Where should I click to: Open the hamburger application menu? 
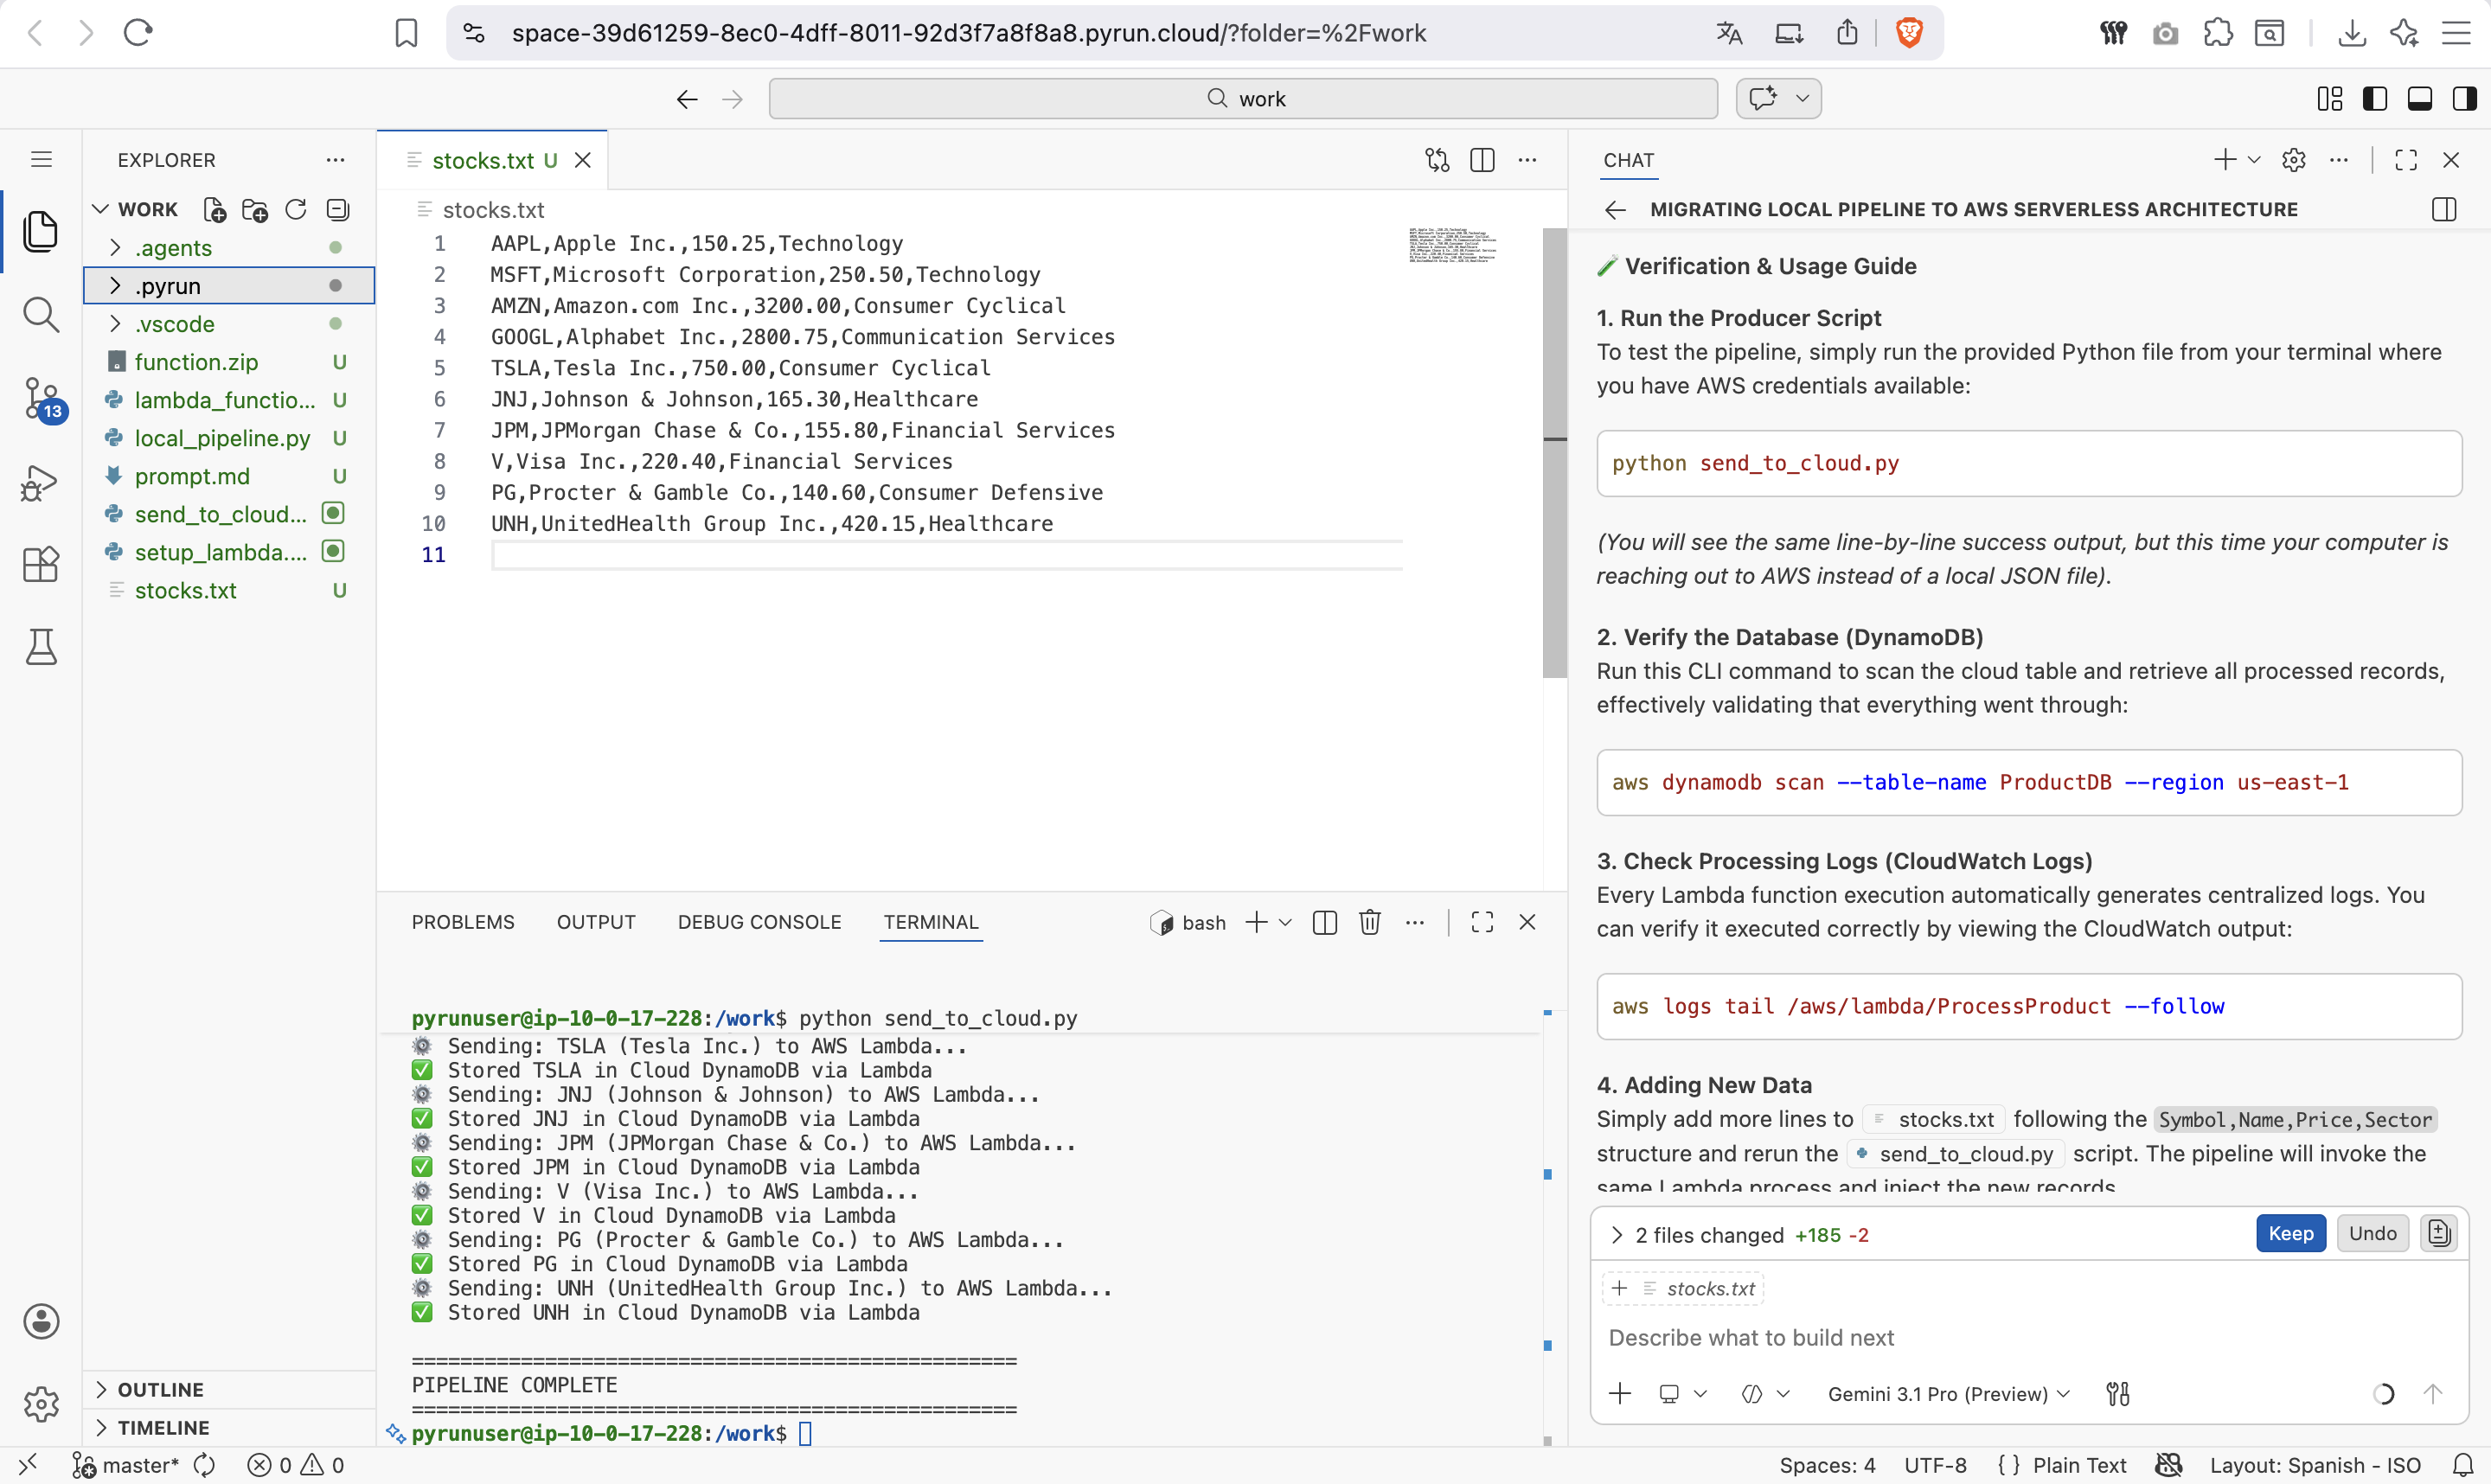pos(41,159)
